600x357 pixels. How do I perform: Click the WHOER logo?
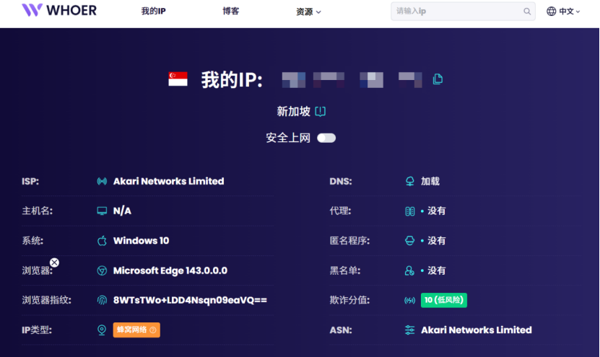click(x=59, y=11)
